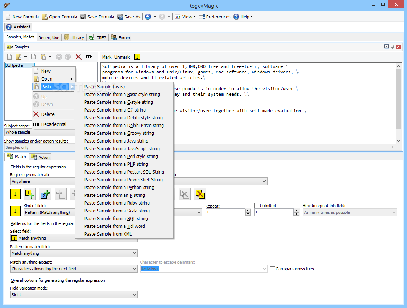Select Paste Sample from a Ruby string
The height and width of the screenshot is (308, 407).
[124, 203]
